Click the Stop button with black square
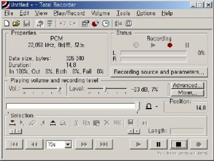The image size is (214, 161). coord(179,144)
